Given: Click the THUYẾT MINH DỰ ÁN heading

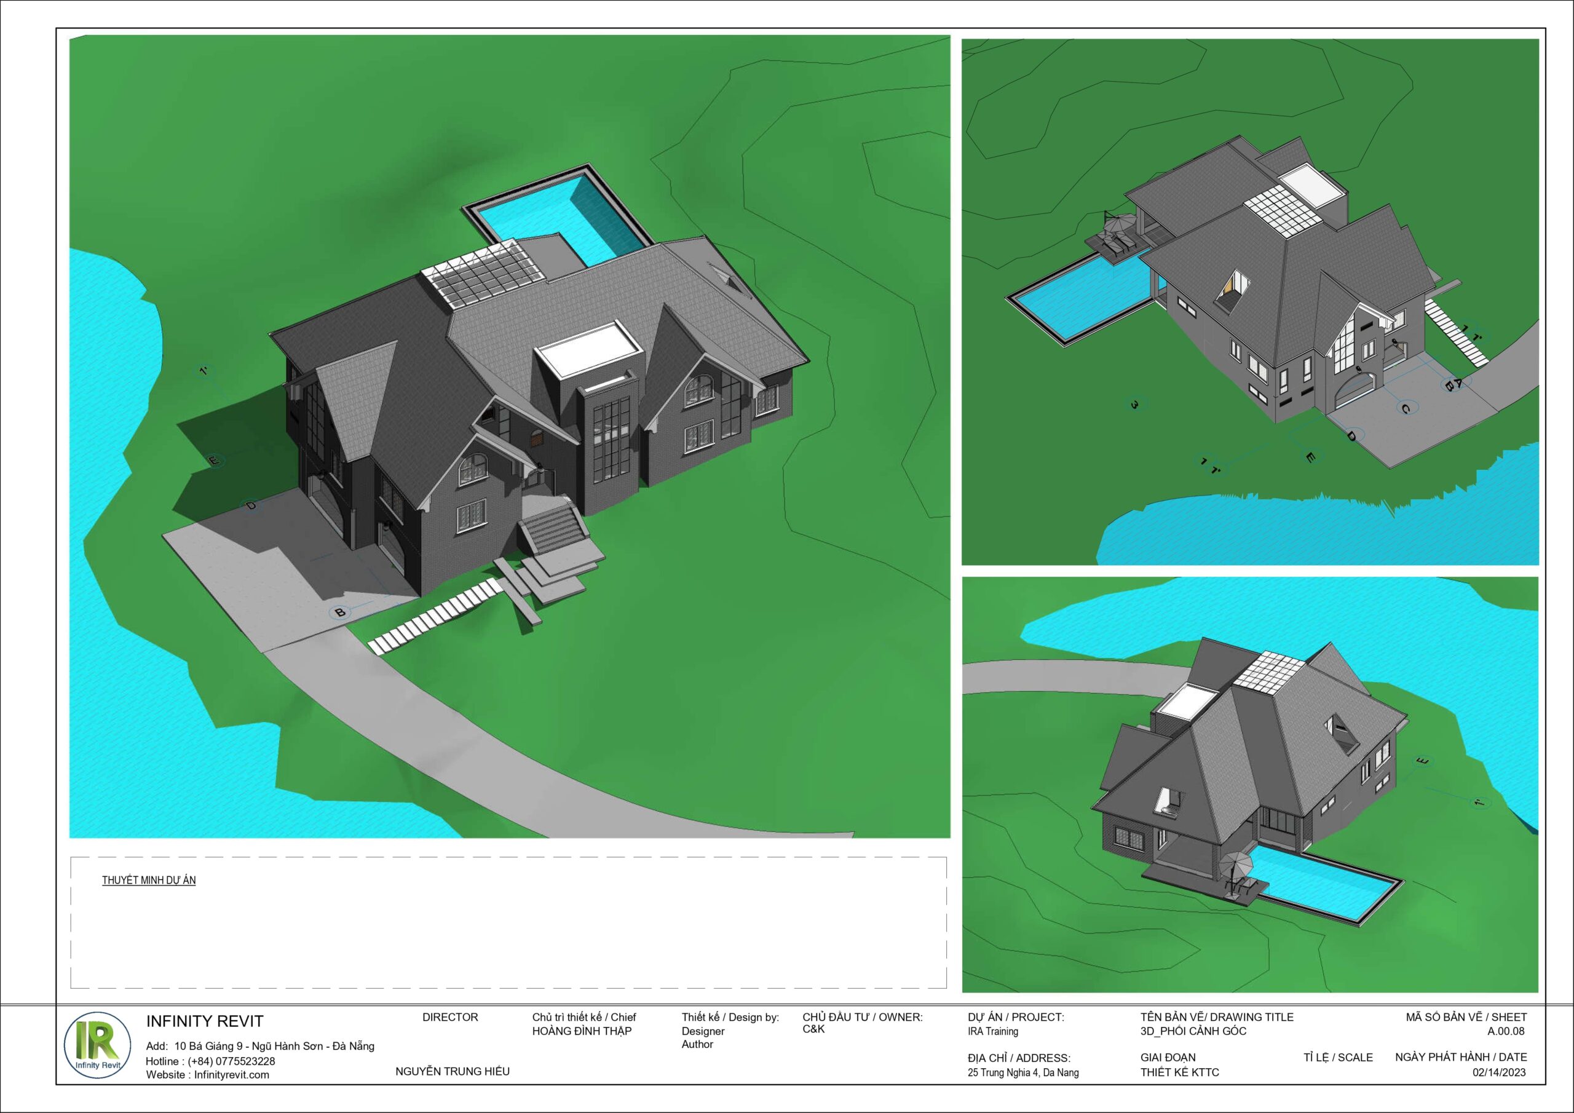Looking at the screenshot, I should coord(149,881).
